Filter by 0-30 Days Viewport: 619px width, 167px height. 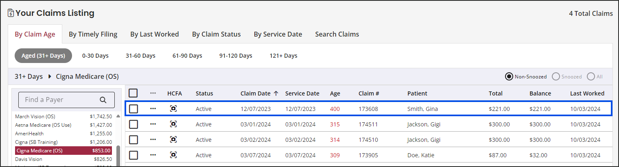click(95, 56)
